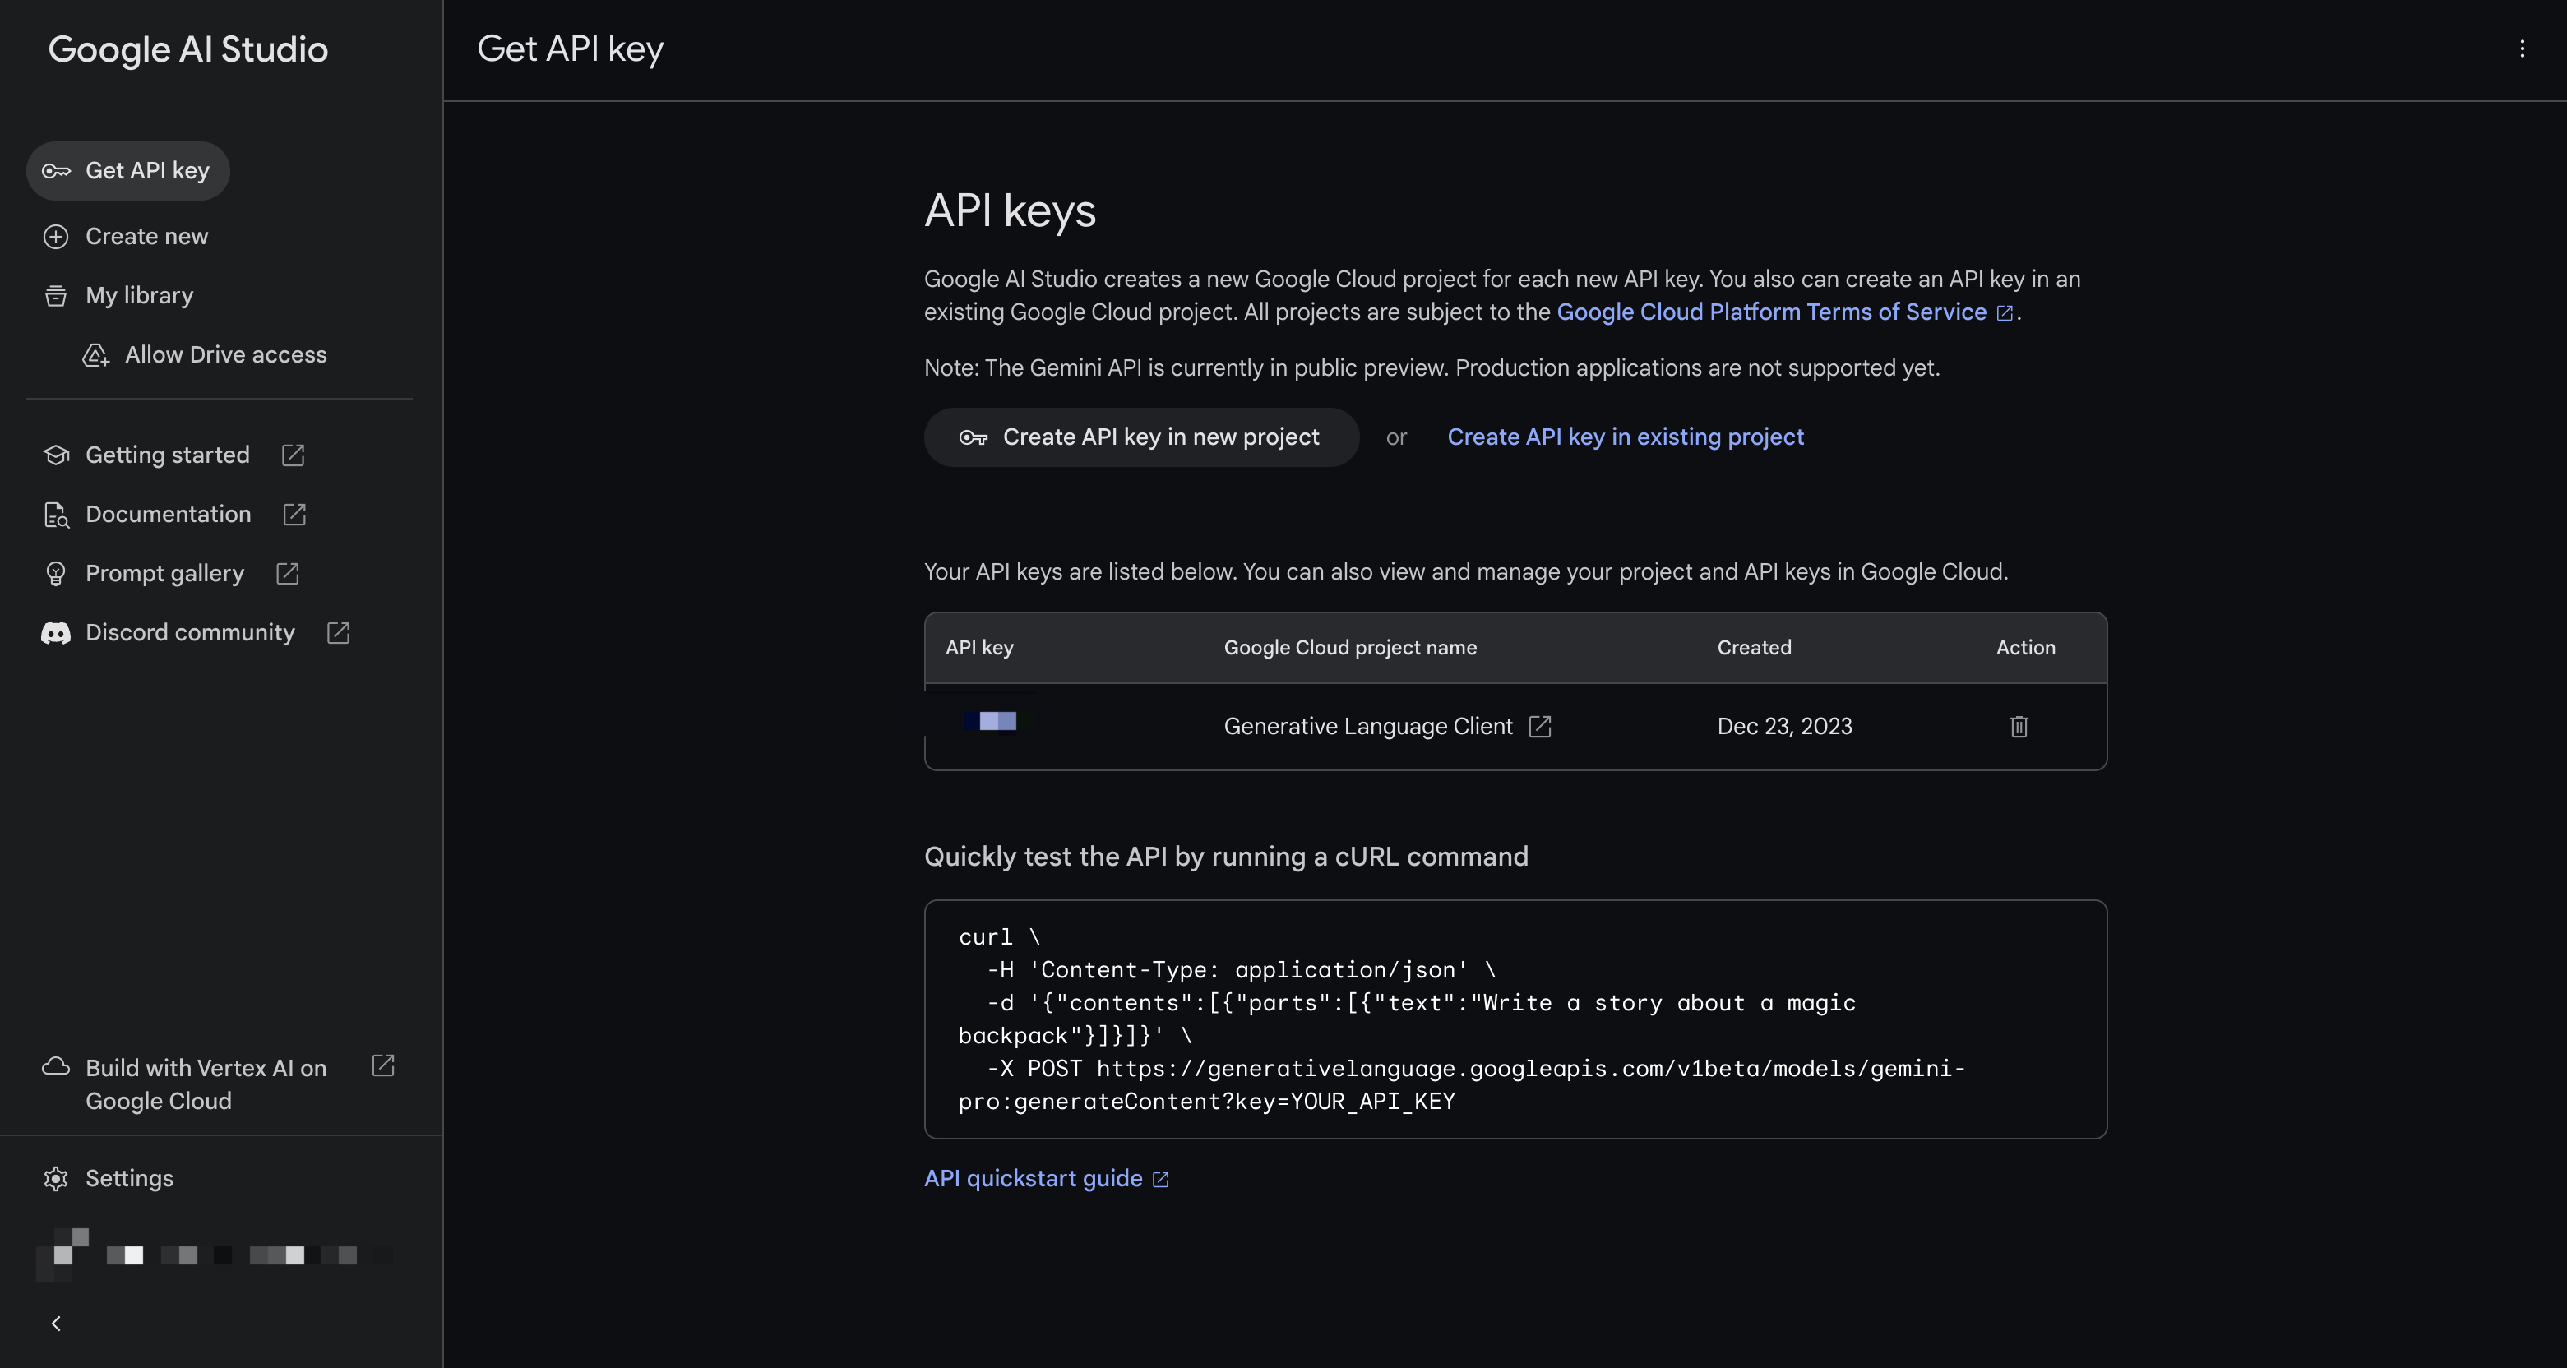Click the Documentation page-search icon
This screenshot has height=1368, width=2567.
pyautogui.click(x=56, y=514)
